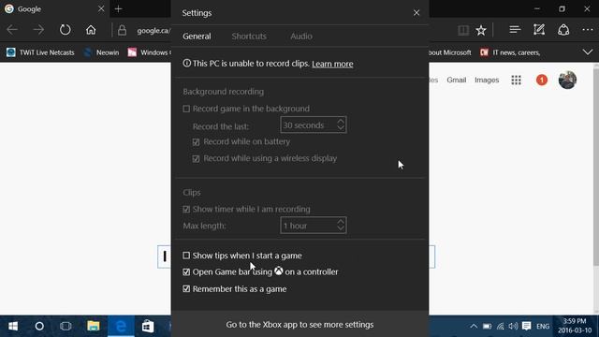Go to the Edge home page
Image resolution: width=599 pixels, height=337 pixels.
(91, 30)
